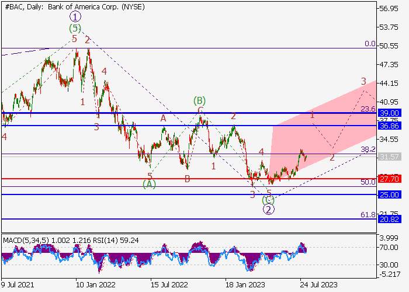Click the green (C) wave label
This screenshot has height=292, width=409.
(x=268, y=200)
